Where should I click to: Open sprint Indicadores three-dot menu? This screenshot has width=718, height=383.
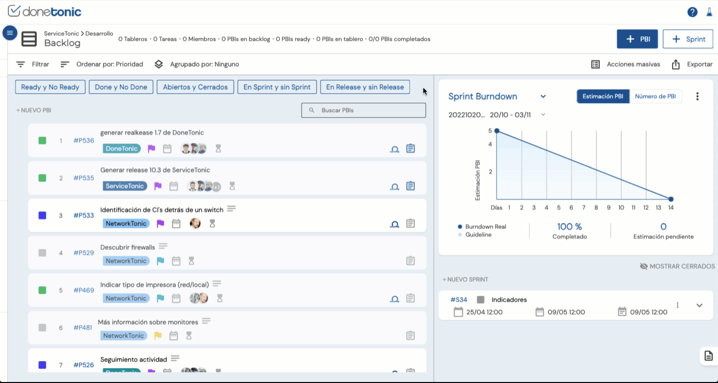pos(678,305)
